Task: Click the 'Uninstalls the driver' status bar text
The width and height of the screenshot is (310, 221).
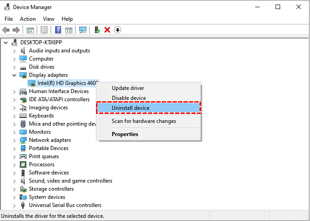Action: pyautogui.click(x=52, y=216)
